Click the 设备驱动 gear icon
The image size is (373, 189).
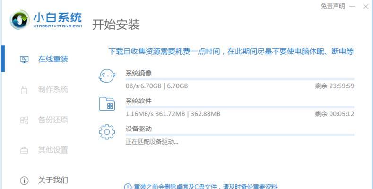pyautogui.click(x=107, y=132)
